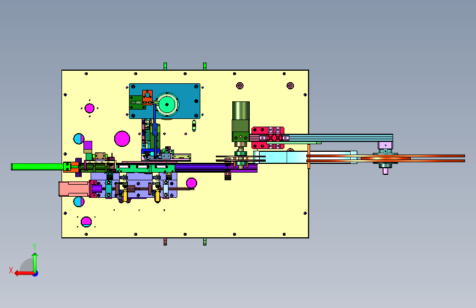Select the long bright green rod protruding left

pyautogui.click(x=37, y=167)
